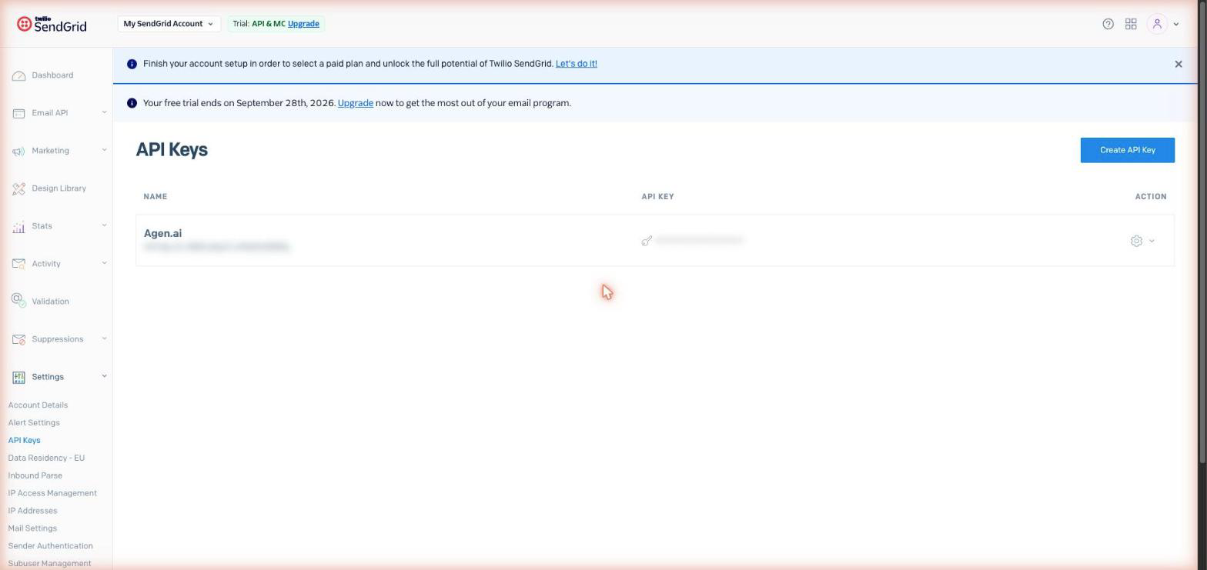Open Account Details settings
1207x570 pixels.
pyautogui.click(x=38, y=405)
